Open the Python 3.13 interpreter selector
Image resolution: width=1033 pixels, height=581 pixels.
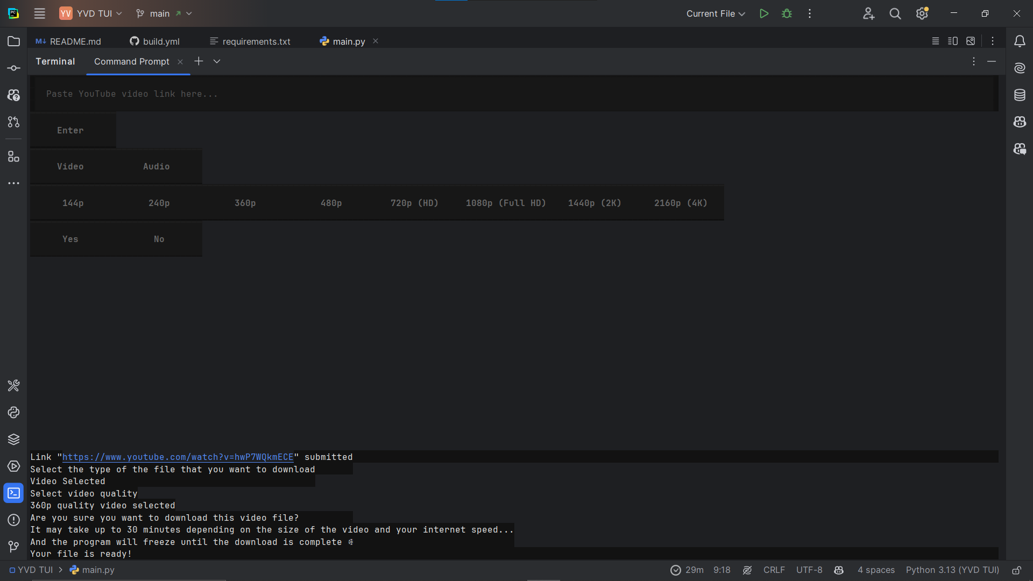tap(952, 570)
